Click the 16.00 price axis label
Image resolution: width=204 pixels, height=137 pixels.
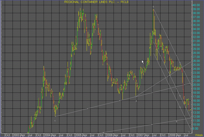[x=196, y=101]
